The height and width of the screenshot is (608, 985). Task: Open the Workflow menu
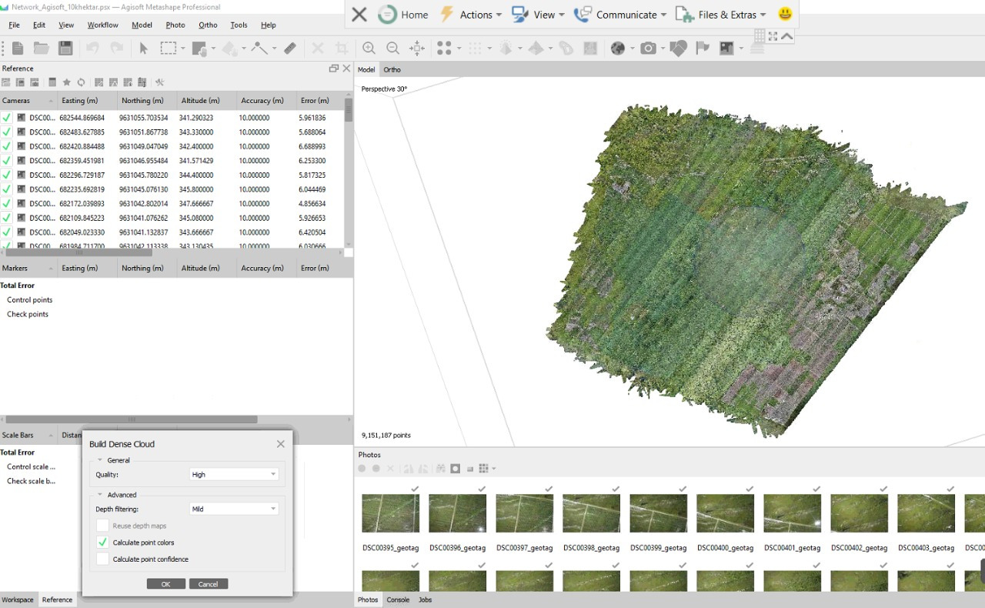[102, 25]
